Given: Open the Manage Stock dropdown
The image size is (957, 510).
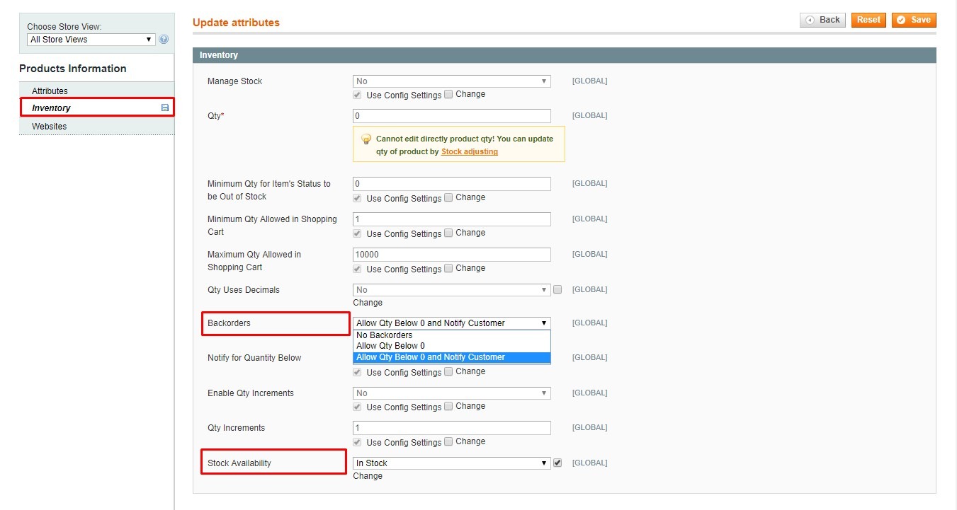Looking at the screenshot, I should [452, 81].
